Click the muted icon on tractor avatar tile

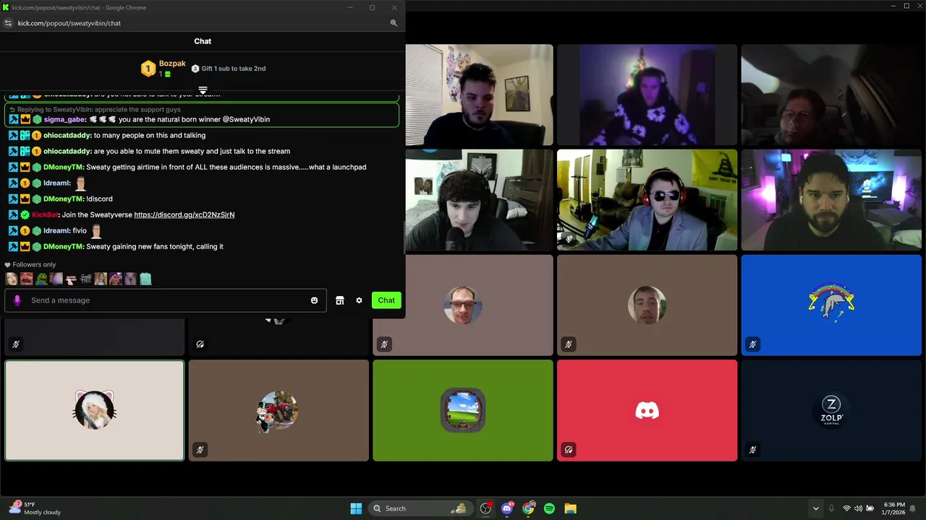[200, 449]
